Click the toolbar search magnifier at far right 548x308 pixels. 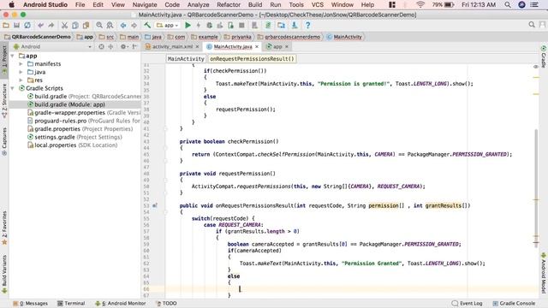[x=532, y=25]
